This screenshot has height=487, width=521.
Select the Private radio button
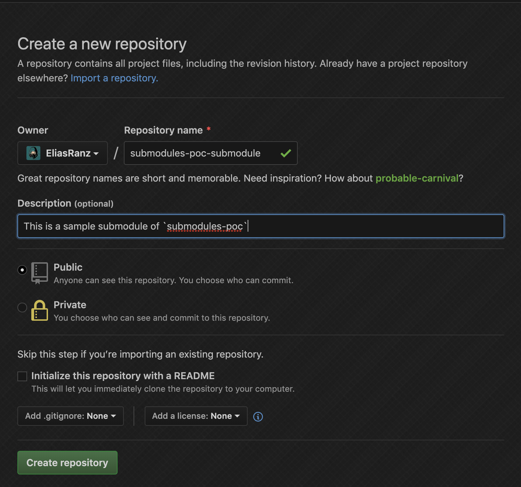point(22,308)
